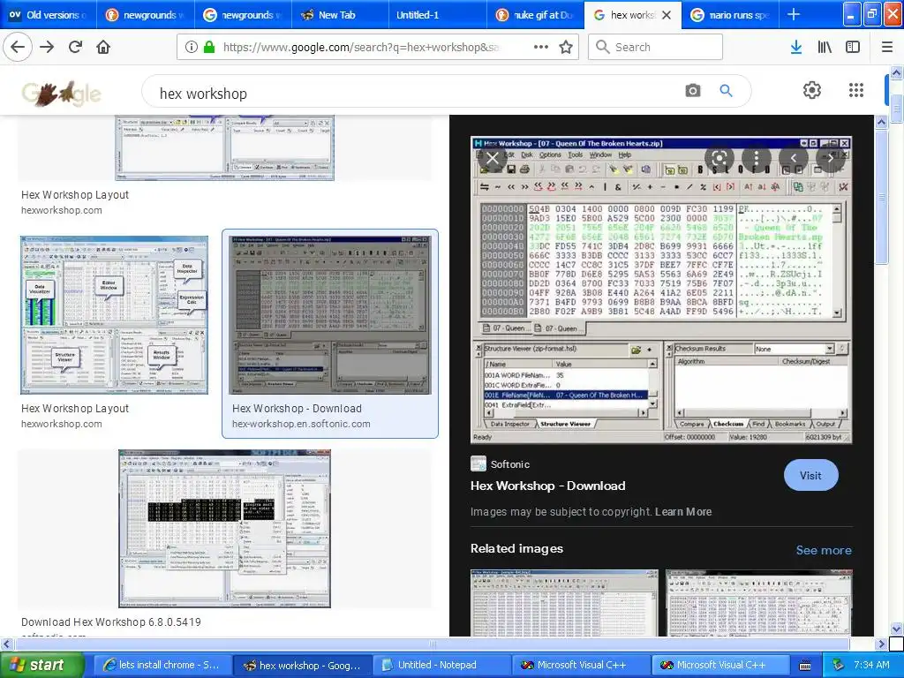Switch to second Microsoft Visual C++ taskbar item
Screen dimensions: 904x678
point(719,665)
